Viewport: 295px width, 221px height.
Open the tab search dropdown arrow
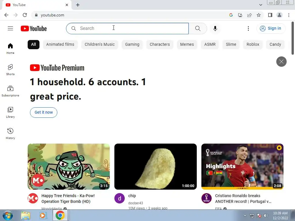[x=260, y=5]
